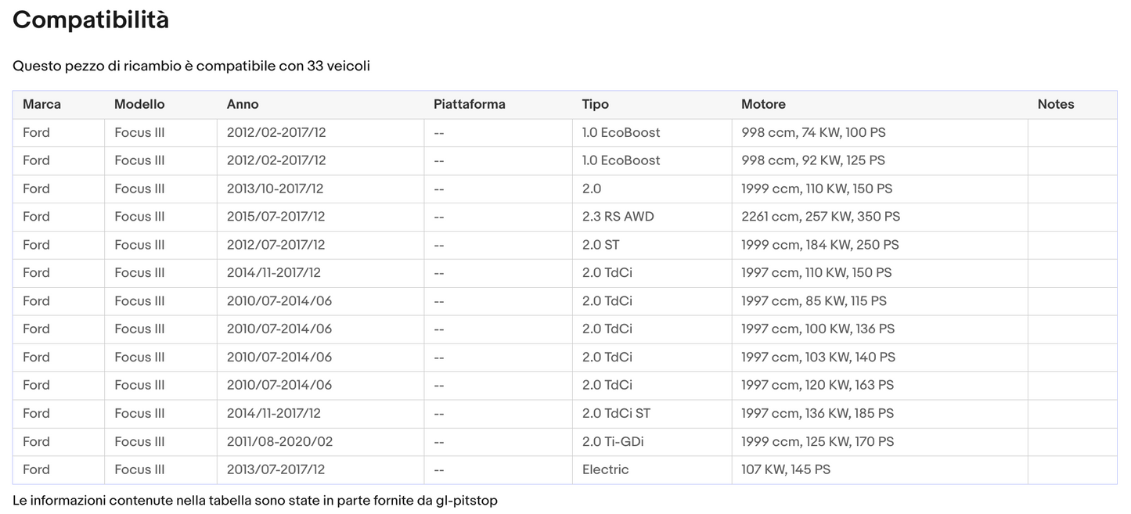Click the Modello column header
The image size is (1131, 514).
point(139,104)
